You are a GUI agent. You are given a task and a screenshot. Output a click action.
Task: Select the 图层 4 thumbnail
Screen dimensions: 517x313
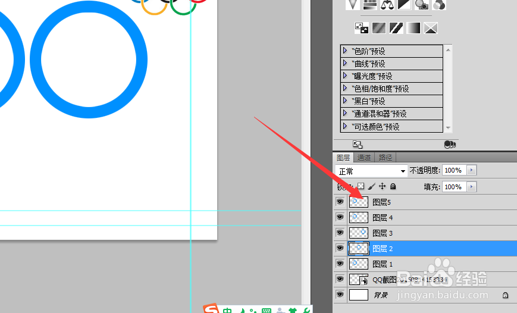(x=359, y=217)
